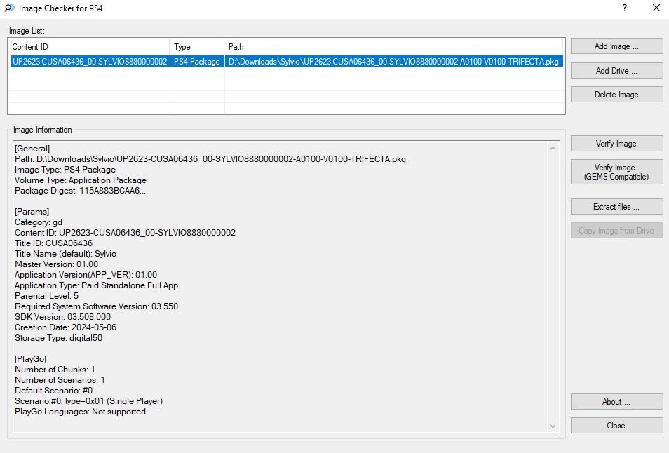Screen dimensions: 669x453
Task: Click Number of Scenarios: 1 line
Action: pos(60,380)
